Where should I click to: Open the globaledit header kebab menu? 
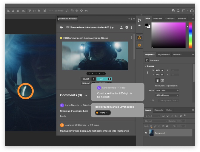pos(131,27)
